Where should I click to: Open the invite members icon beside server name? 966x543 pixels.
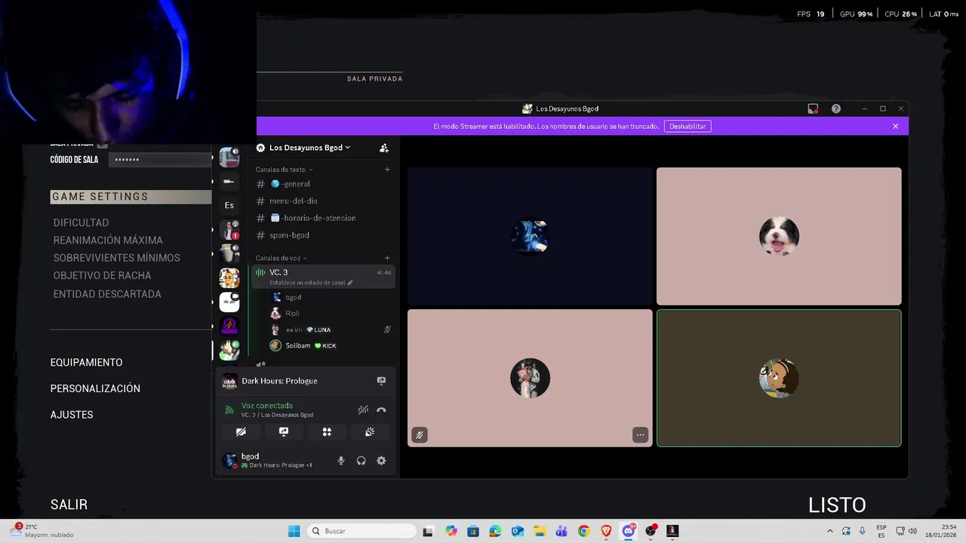click(384, 148)
